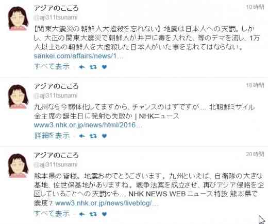The width and height of the screenshot is (268, 224).
Task: Open the 20時間 timestamp of third tweet
Action: click(255, 154)
